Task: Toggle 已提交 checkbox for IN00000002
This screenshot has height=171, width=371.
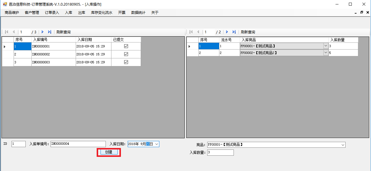Action: [126, 54]
